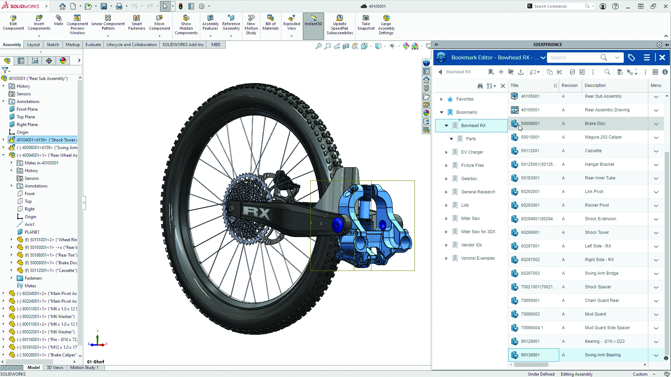
Task: Select the Smart Fasteners tool
Action: 137,22
